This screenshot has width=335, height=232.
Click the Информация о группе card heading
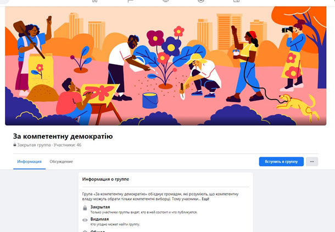[105, 179]
